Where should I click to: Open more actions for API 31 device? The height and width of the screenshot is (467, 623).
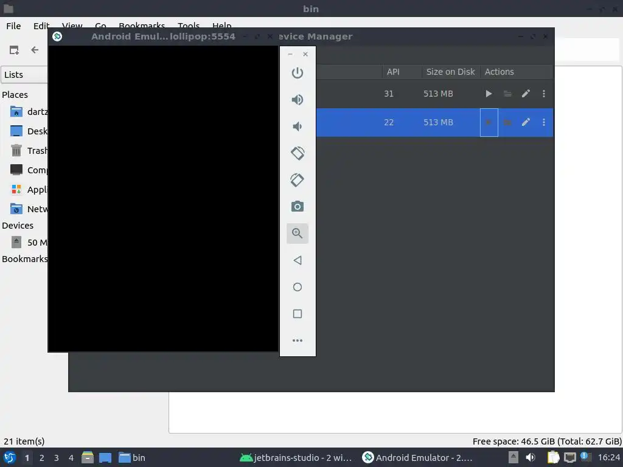[544, 94]
